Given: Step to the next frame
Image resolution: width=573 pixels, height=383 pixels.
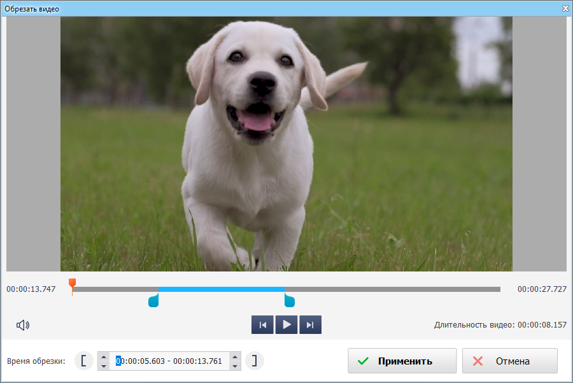Looking at the screenshot, I should pos(310,325).
